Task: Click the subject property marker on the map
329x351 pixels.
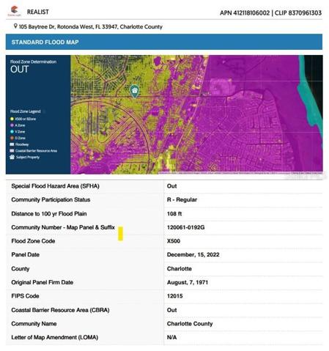Action: (134, 92)
